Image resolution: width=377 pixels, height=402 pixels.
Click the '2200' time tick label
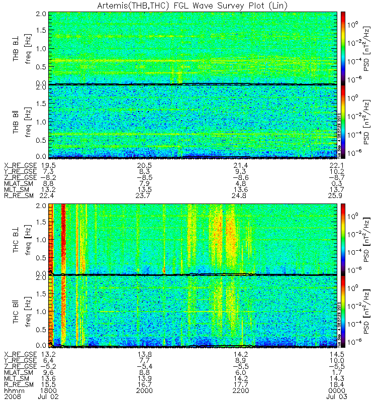point(241,391)
